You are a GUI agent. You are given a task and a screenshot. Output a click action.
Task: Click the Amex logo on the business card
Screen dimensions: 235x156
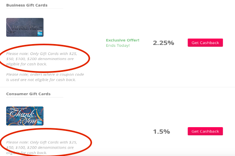[x=40, y=33]
